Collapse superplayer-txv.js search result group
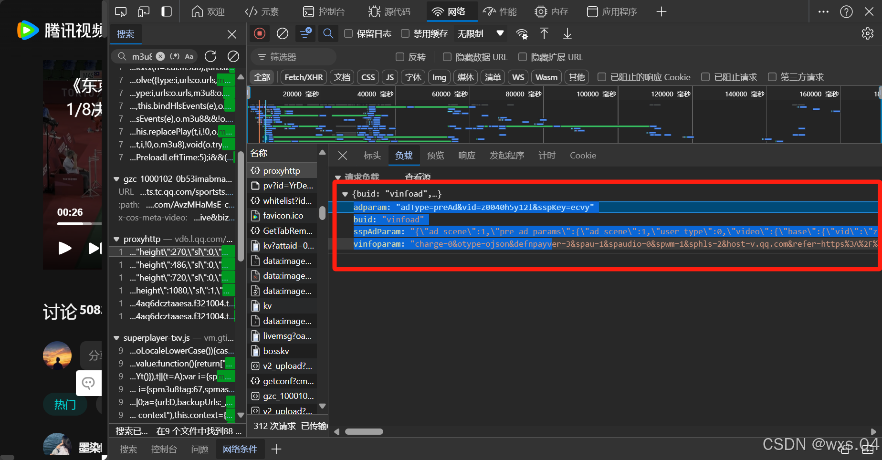Viewport: 882px width, 460px height. [x=116, y=338]
